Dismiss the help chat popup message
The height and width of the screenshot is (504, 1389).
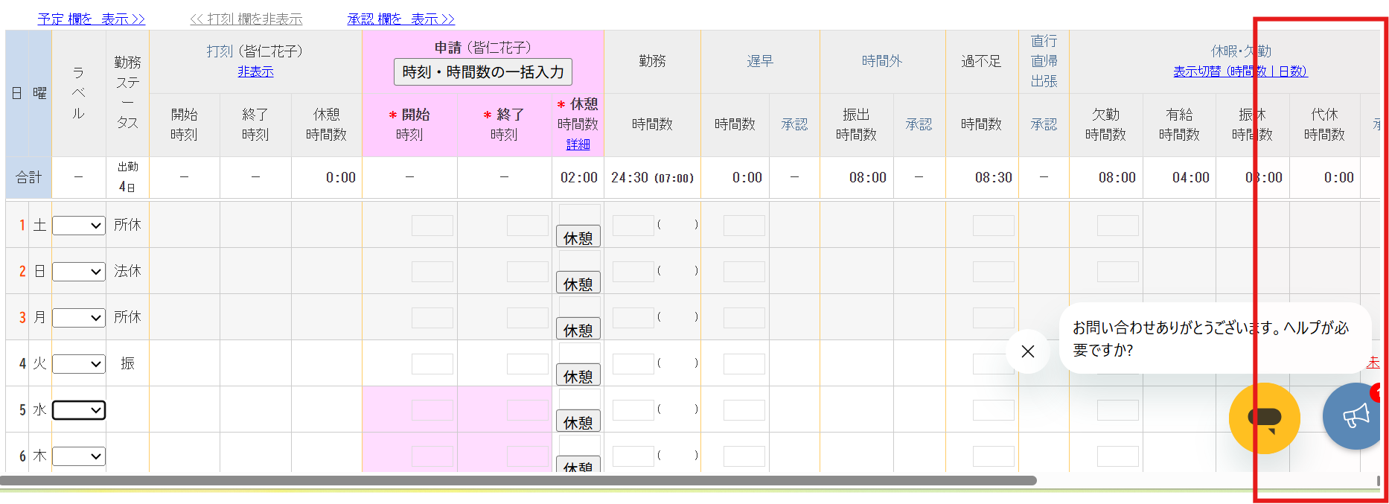tap(1027, 351)
